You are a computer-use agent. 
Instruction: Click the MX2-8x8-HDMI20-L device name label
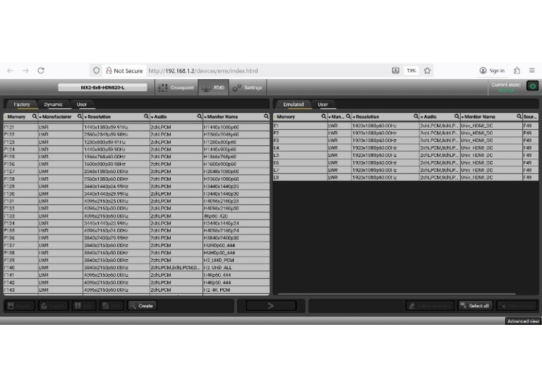(102, 88)
